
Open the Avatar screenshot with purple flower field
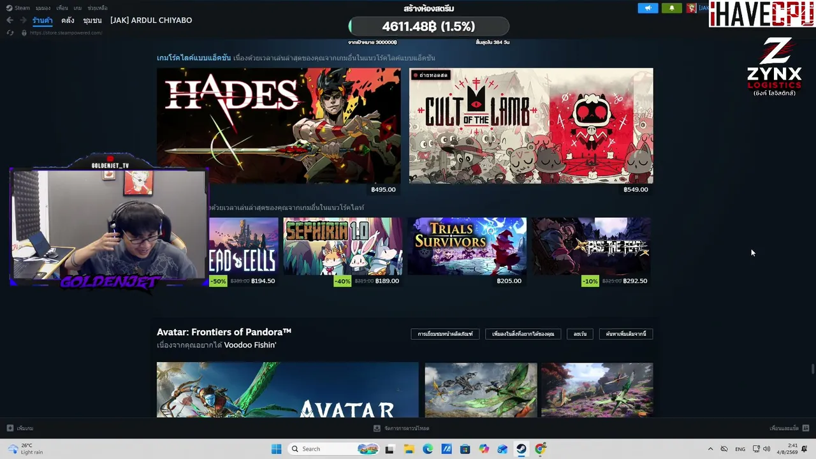tap(597, 390)
